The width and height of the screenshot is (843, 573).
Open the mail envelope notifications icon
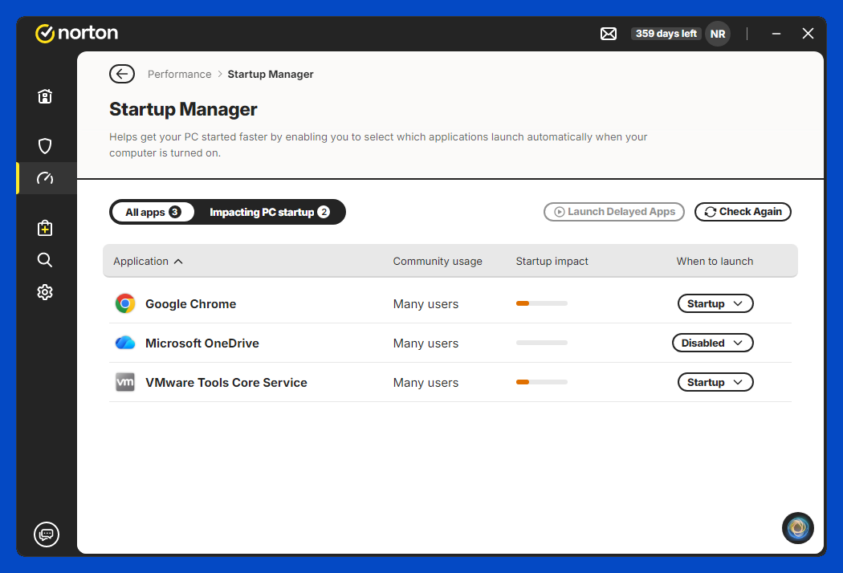609,34
